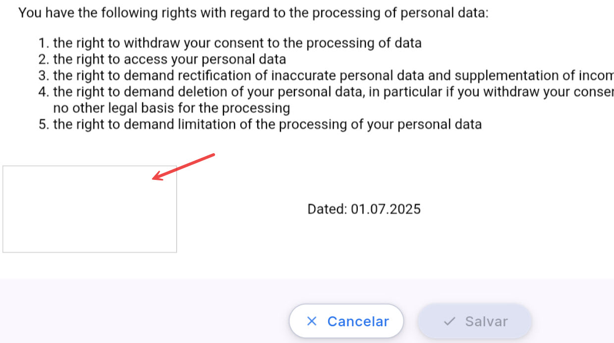
Task: Click the heading about personal data rights
Action: click(253, 12)
